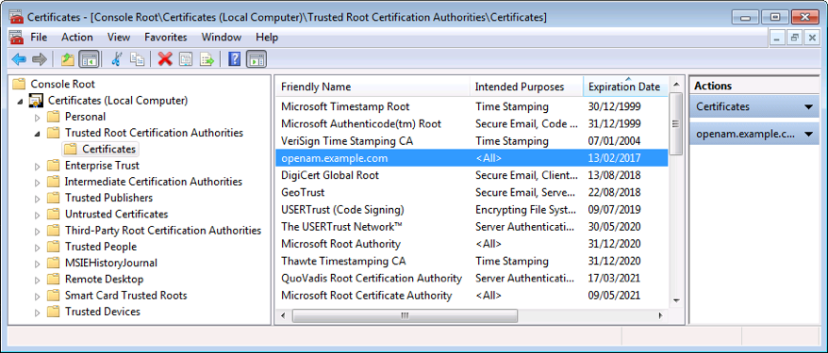This screenshot has height=353, width=828.
Task: Click the red Delete X icon
Action: 165,59
